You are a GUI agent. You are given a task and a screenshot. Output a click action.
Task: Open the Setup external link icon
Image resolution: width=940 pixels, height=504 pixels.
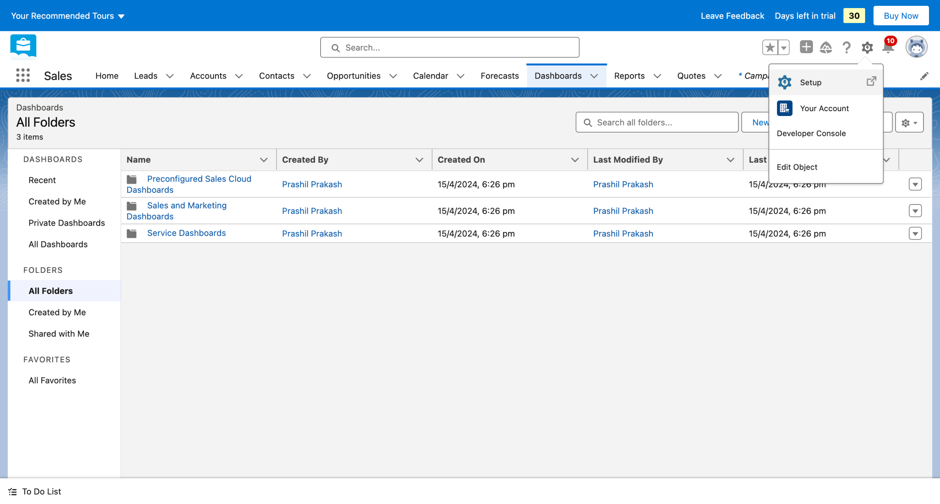(871, 81)
